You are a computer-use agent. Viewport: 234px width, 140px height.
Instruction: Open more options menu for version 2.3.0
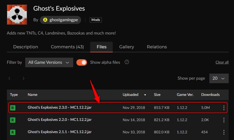click(224, 108)
